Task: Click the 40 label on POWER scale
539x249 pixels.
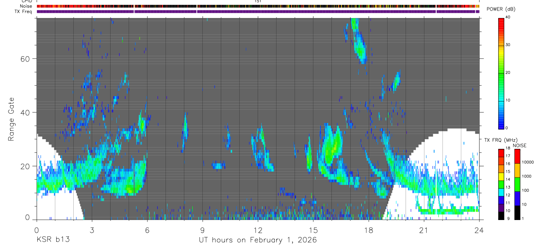Action: pyautogui.click(x=508, y=18)
